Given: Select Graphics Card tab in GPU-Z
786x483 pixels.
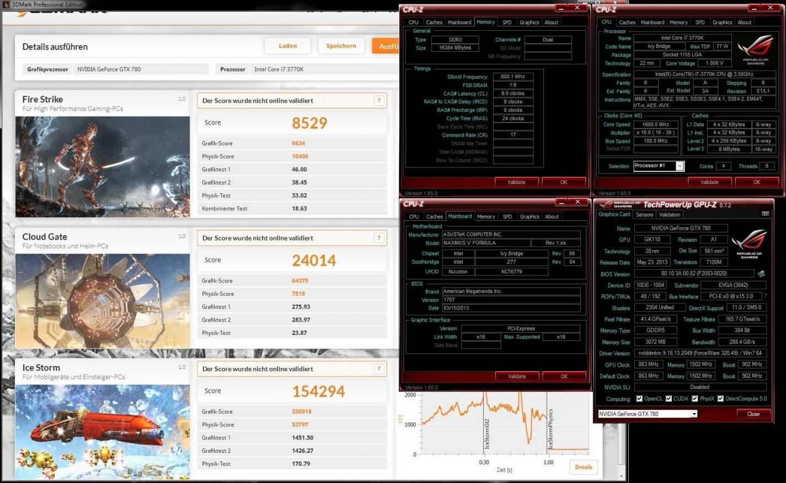Looking at the screenshot, I should point(614,214).
